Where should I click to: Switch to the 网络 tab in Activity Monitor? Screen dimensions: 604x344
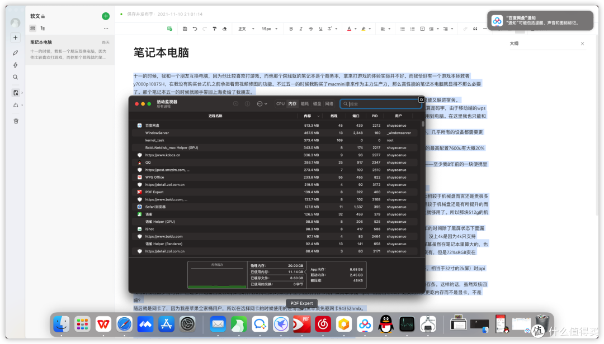click(x=329, y=103)
